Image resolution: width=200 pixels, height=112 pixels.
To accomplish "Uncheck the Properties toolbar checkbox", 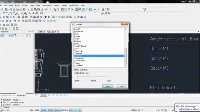I will tap(74, 32).
